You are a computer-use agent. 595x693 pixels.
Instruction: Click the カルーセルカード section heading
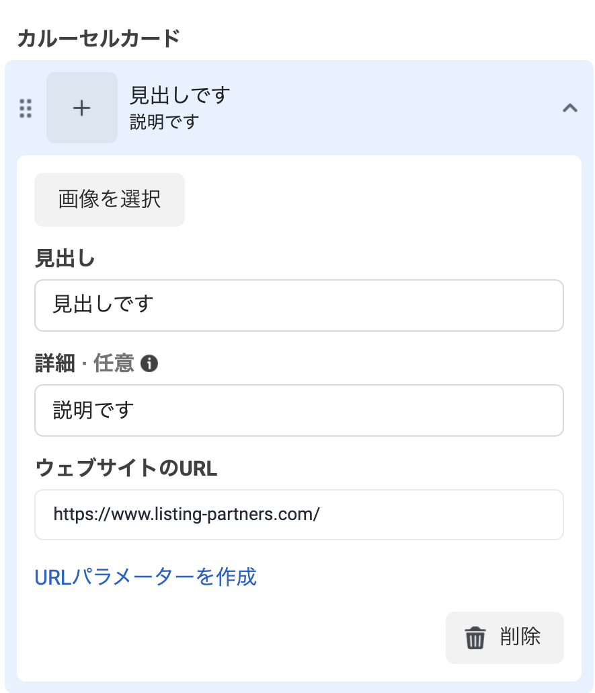point(98,38)
